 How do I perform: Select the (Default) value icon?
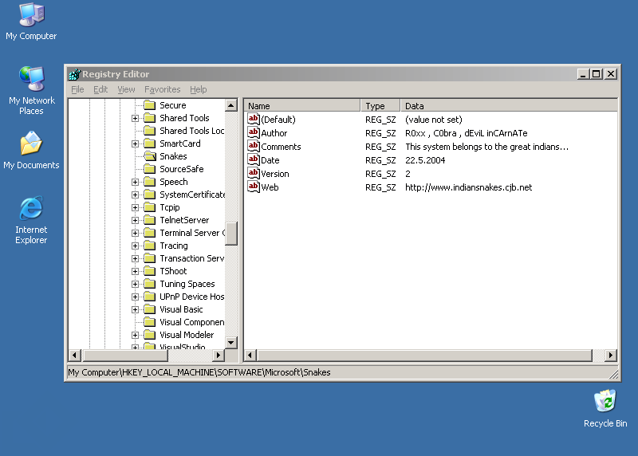(x=254, y=120)
